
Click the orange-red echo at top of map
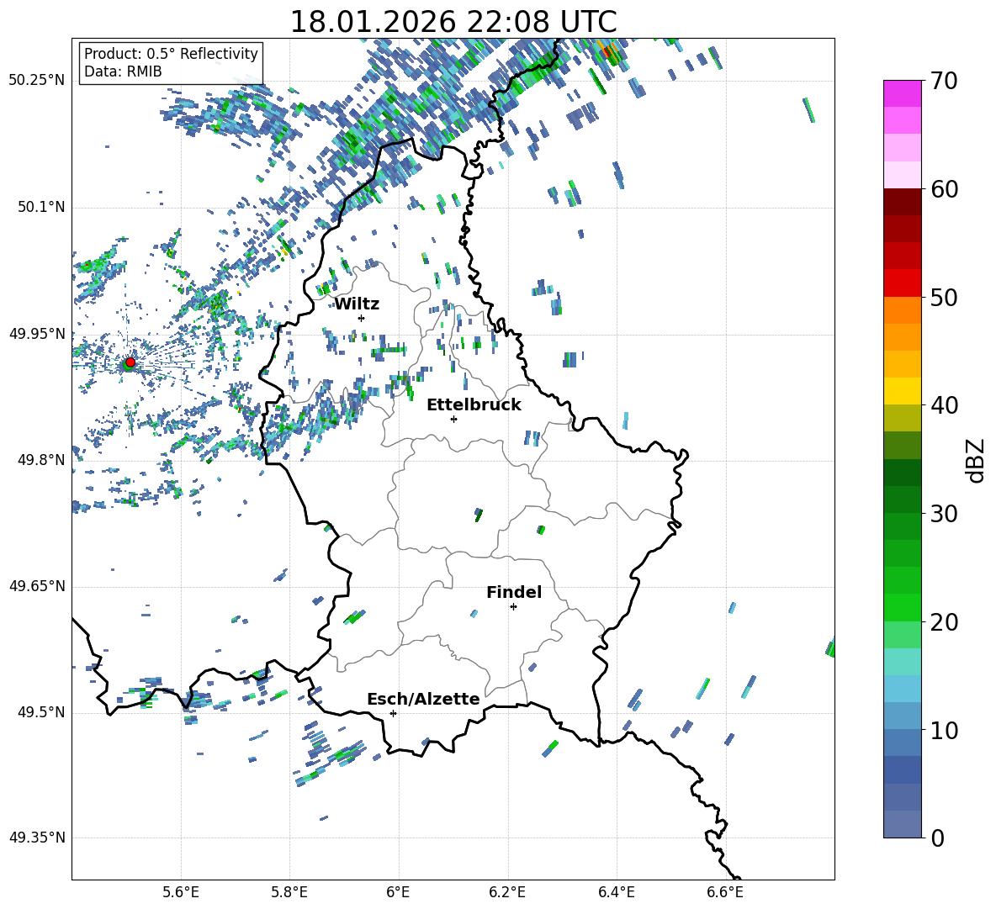click(x=608, y=50)
